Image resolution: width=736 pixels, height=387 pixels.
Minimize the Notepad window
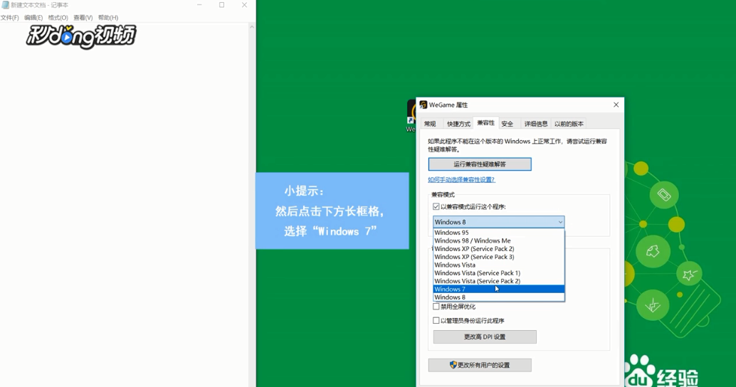(199, 5)
